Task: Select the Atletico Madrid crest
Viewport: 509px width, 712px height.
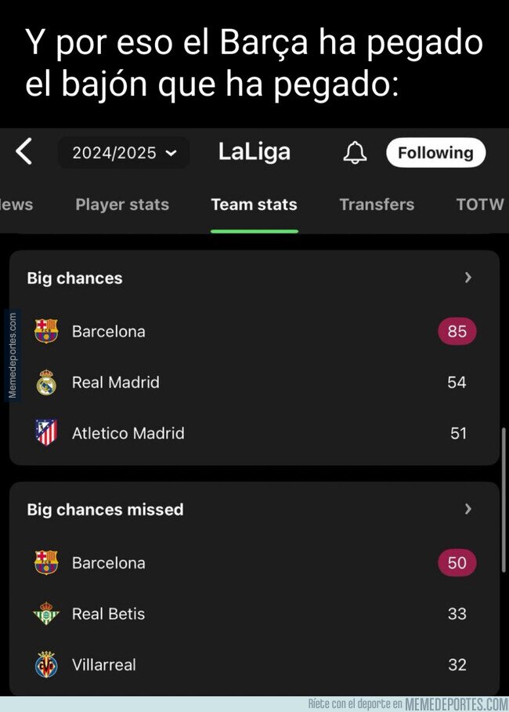Action: (x=46, y=432)
